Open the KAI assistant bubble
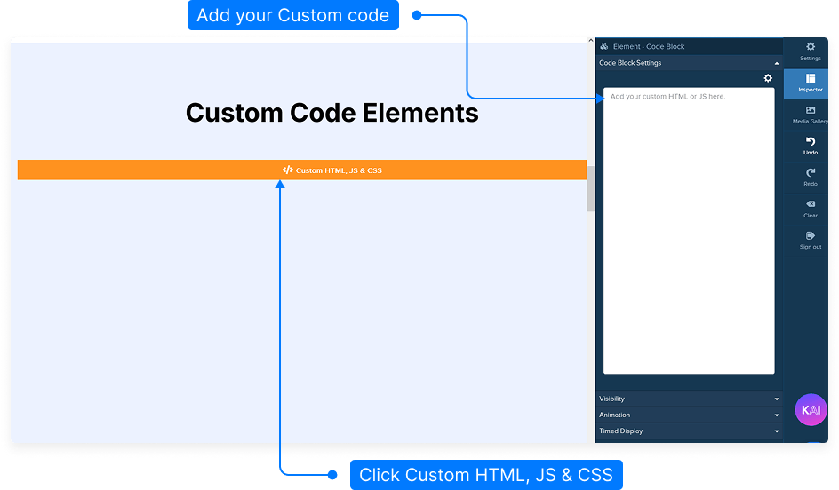The height and width of the screenshot is (490, 839). [811, 410]
